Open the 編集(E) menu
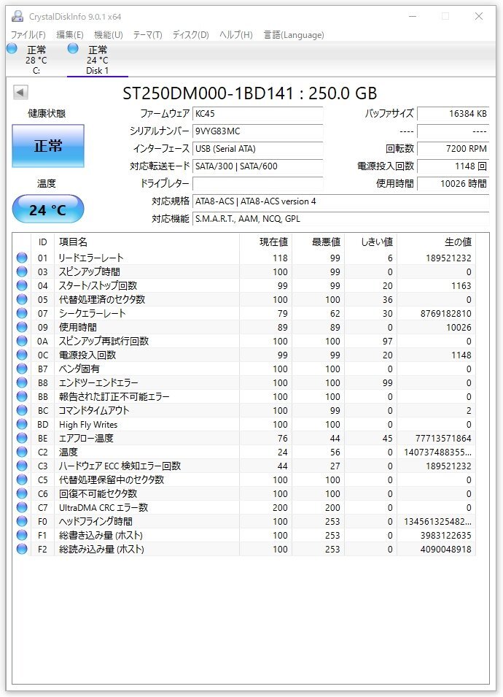Image resolution: width=503 pixels, height=697 pixels. [70, 35]
